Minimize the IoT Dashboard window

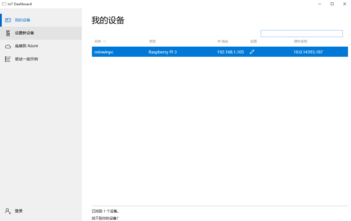(x=320, y=4)
